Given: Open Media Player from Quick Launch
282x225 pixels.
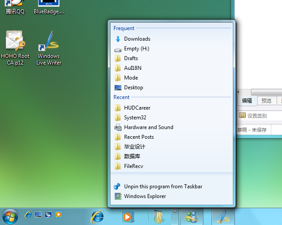Looking at the screenshot, I should (x=59, y=214).
